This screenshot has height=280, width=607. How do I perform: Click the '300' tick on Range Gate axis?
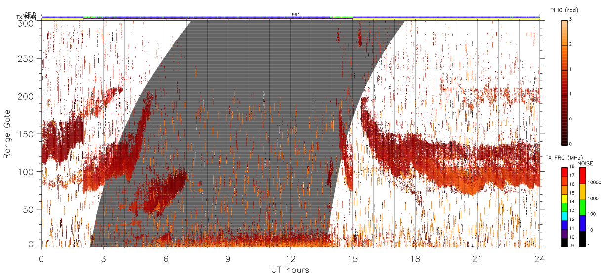coord(26,23)
